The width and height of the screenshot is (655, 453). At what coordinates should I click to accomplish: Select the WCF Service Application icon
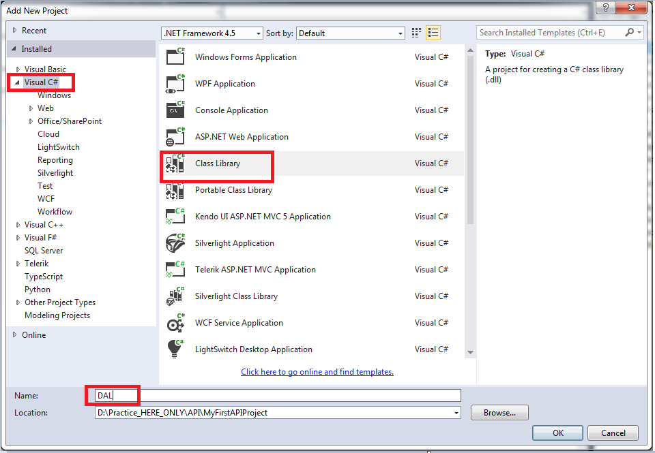tap(175, 323)
